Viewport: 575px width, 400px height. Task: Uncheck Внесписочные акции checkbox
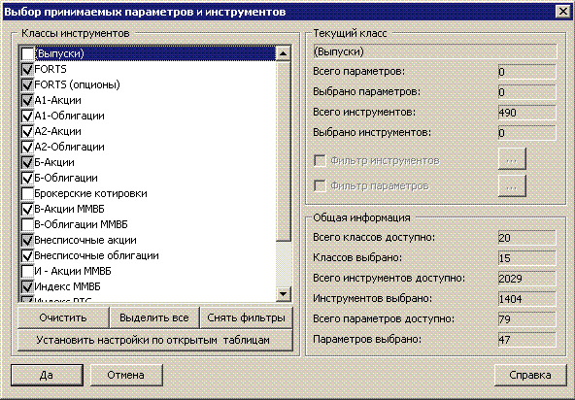(27, 241)
